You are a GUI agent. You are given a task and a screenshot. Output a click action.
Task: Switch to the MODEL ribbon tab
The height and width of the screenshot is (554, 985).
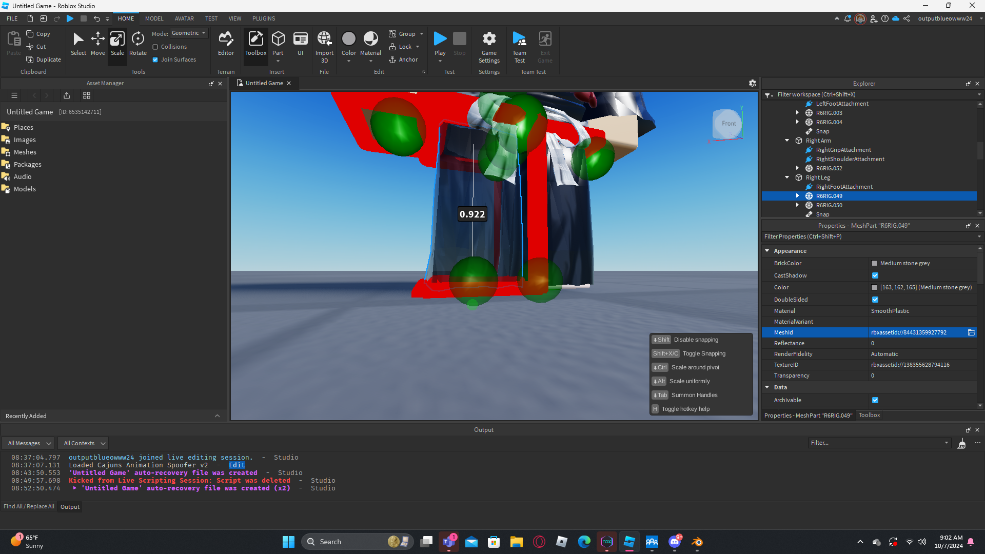(x=154, y=18)
